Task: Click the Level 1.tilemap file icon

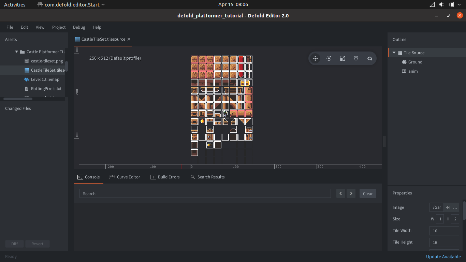Action: pos(27,79)
